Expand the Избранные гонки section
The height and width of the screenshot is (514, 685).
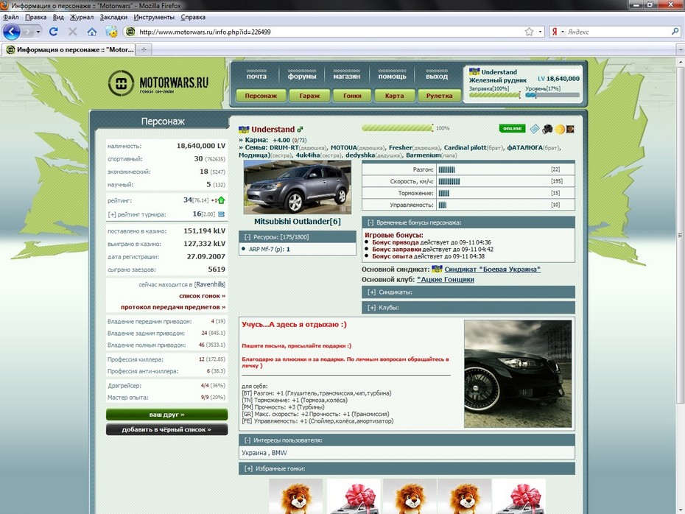[x=248, y=468]
